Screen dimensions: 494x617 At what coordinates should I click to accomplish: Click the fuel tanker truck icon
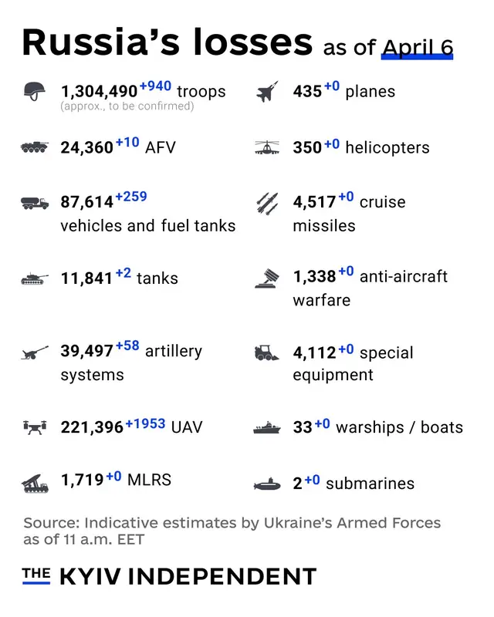35,203
